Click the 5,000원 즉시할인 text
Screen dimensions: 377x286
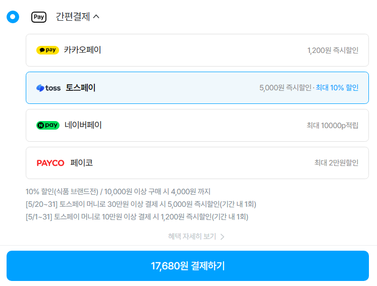[x=285, y=88]
